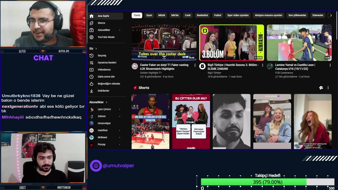This screenshot has width=338, height=190.
Task: Open options menu for Caster Faker video
Action: [x=195, y=65]
